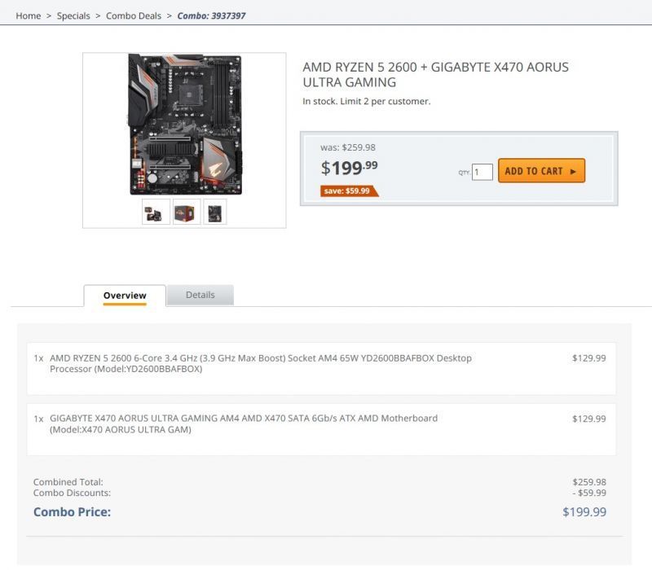
Task: Click the $199.99 sale price
Action: click(349, 168)
